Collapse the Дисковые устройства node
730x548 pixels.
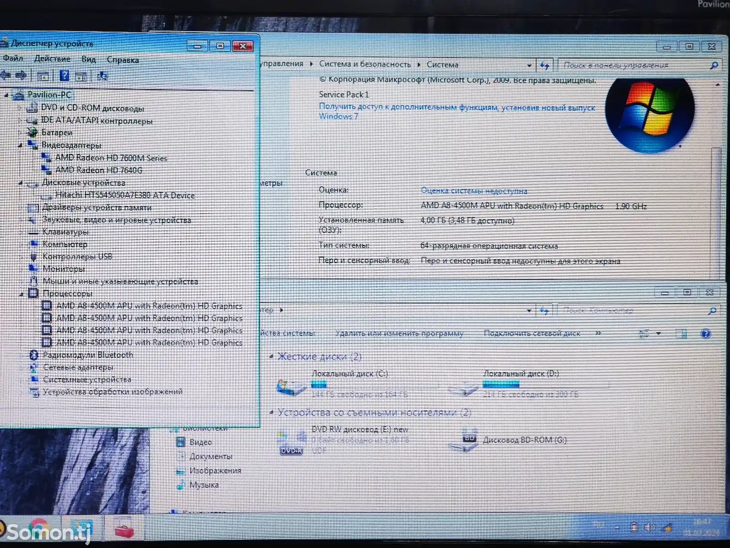coord(20,183)
